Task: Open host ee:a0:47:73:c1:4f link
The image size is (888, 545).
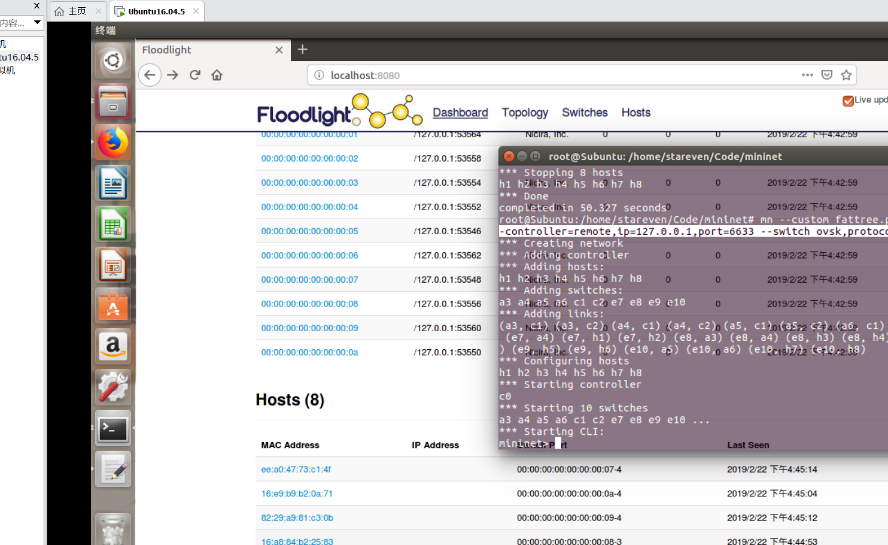Action: tap(296, 470)
